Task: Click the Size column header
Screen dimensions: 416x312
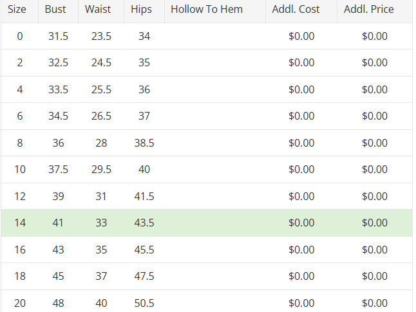Action: pos(17,10)
